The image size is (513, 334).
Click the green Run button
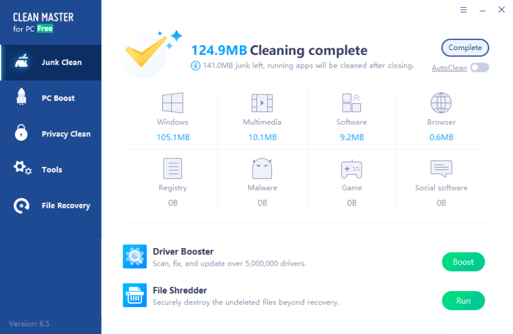(x=463, y=301)
